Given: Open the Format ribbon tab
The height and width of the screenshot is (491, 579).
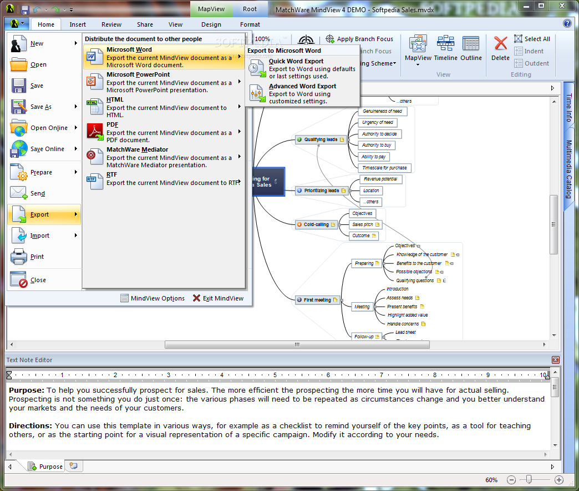Looking at the screenshot, I should point(250,24).
